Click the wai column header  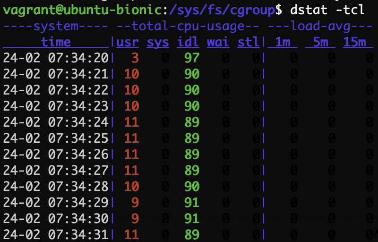tap(218, 42)
